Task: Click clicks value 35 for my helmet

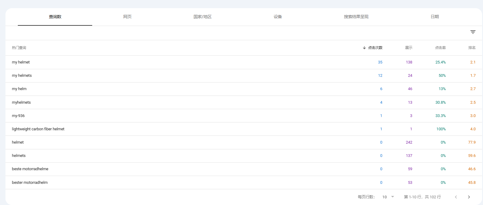Action: pyautogui.click(x=380, y=62)
